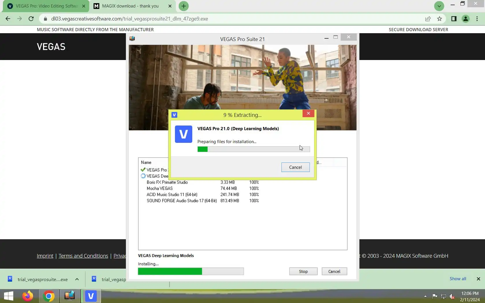Open the Chrome three-dot menu
Viewport: 485px width, 303px height.
pos(477,19)
